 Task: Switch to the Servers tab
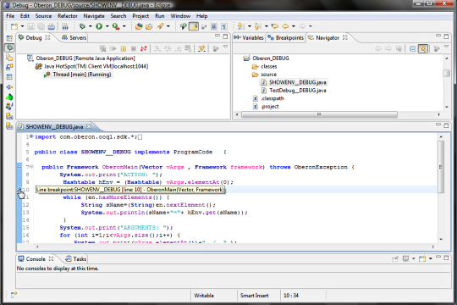74,37
